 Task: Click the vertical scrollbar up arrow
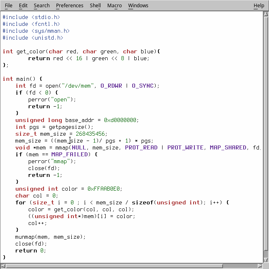click(x=265, y=15)
